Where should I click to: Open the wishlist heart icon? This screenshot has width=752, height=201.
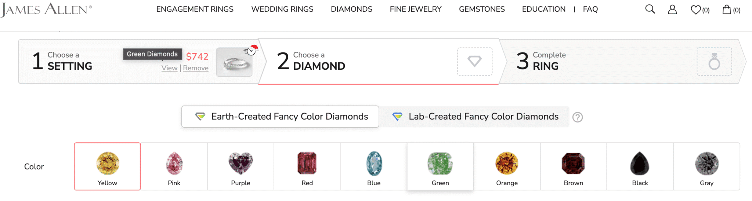pos(696,10)
